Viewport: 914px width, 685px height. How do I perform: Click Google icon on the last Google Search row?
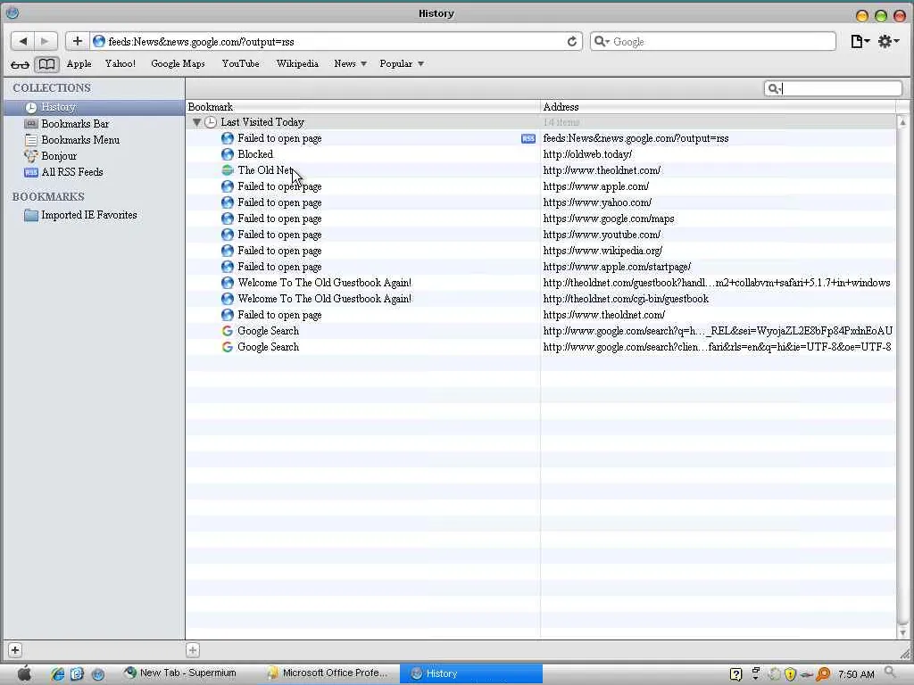(228, 347)
